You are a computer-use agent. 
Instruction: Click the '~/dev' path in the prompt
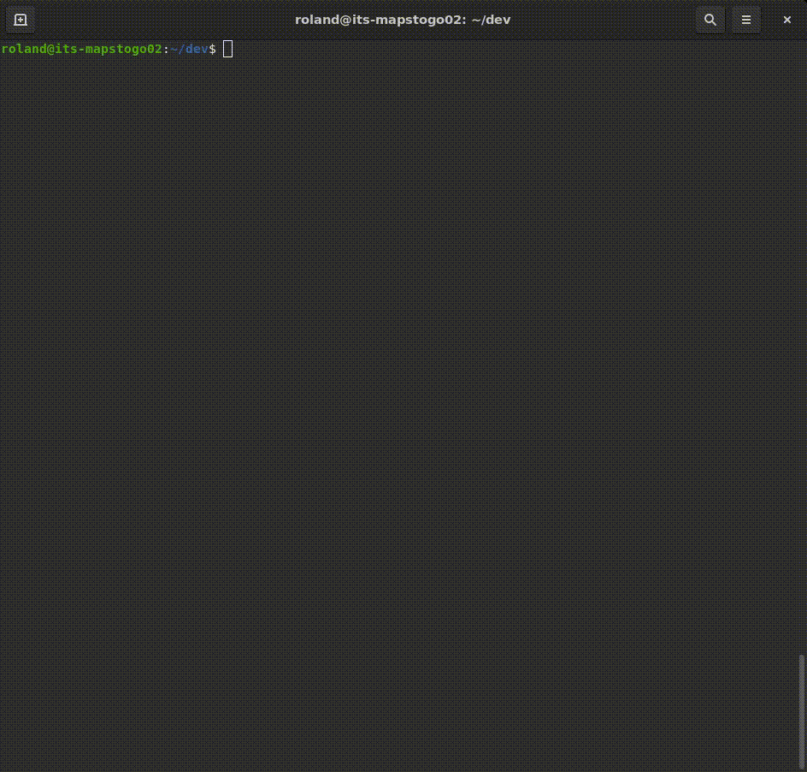[x=189, y=50]
